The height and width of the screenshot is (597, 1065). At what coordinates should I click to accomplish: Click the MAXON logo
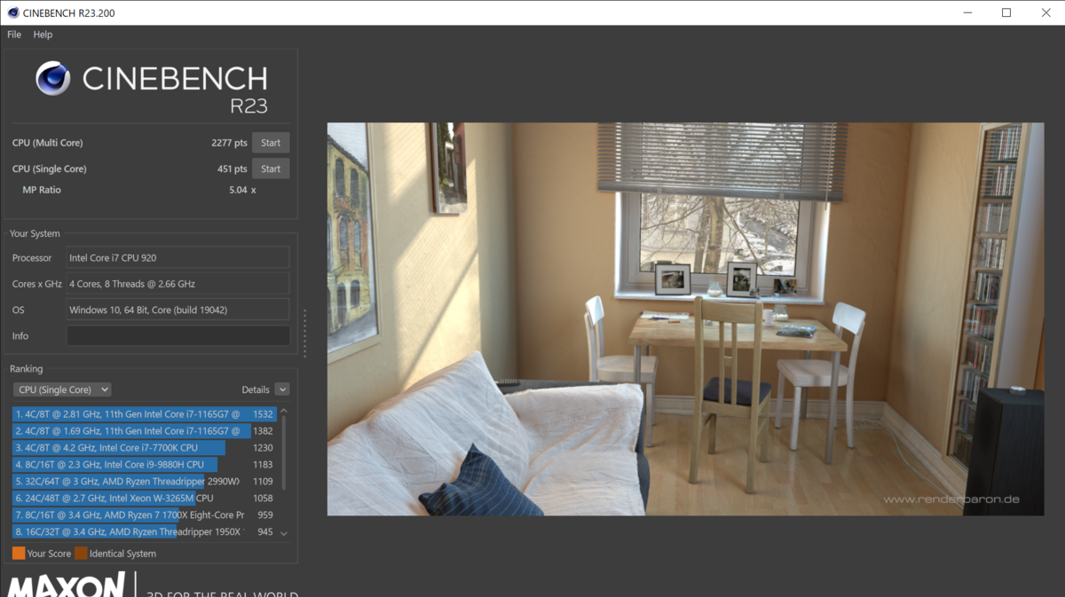point(67,585)
